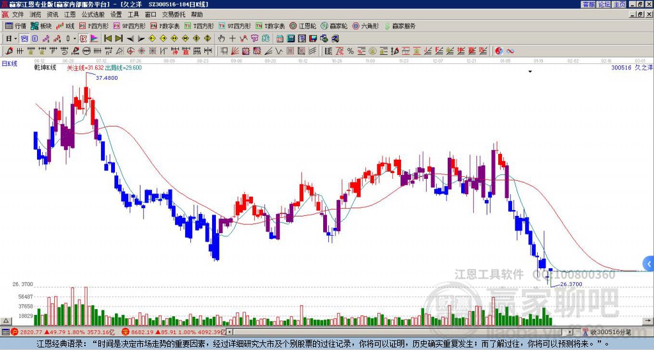Click the up-triangle button at chart bottom-left
654x350 pixels.
pyautogui.click(x=6, y=321)
